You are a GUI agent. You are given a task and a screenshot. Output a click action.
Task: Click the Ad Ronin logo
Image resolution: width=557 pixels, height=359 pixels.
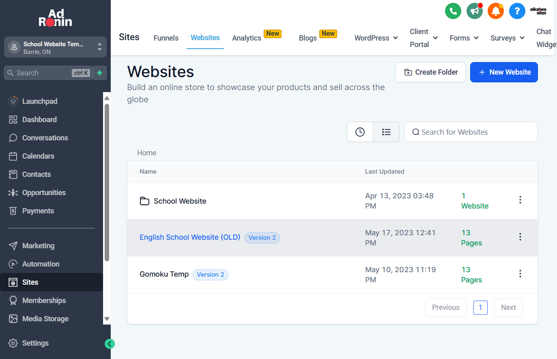[56, 18]
